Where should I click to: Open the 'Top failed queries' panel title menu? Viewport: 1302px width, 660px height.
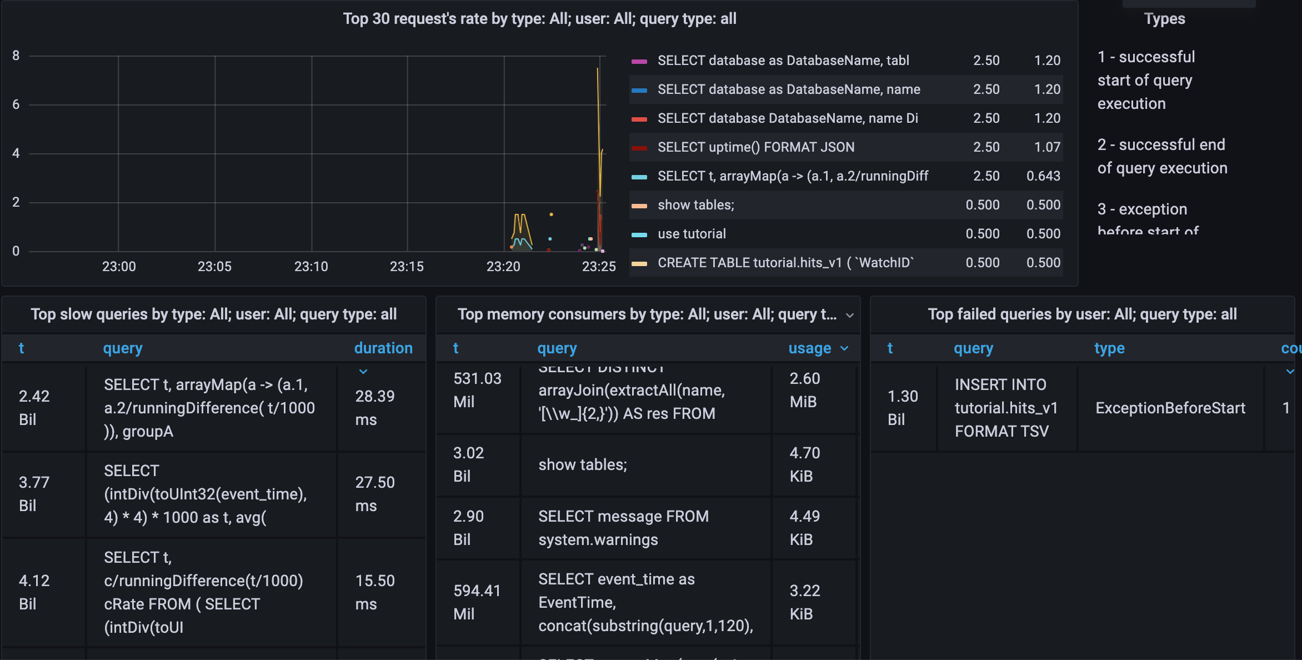pos(1081,314)
